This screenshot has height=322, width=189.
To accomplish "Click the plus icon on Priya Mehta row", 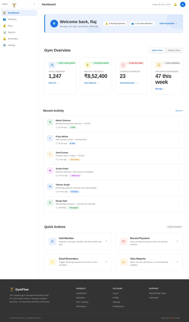I will point(50,138).
